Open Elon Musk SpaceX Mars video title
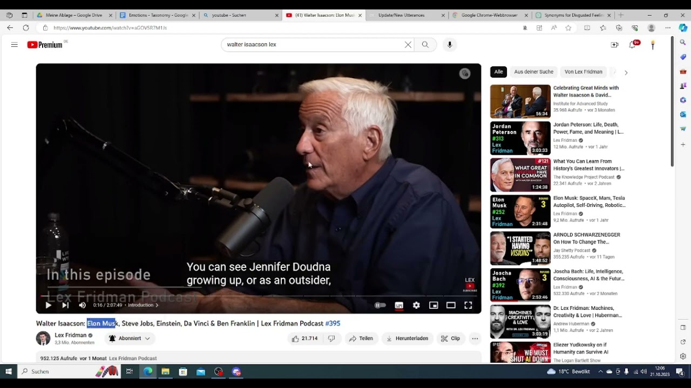This screenshot has width=691, height=388. point(589,202)
